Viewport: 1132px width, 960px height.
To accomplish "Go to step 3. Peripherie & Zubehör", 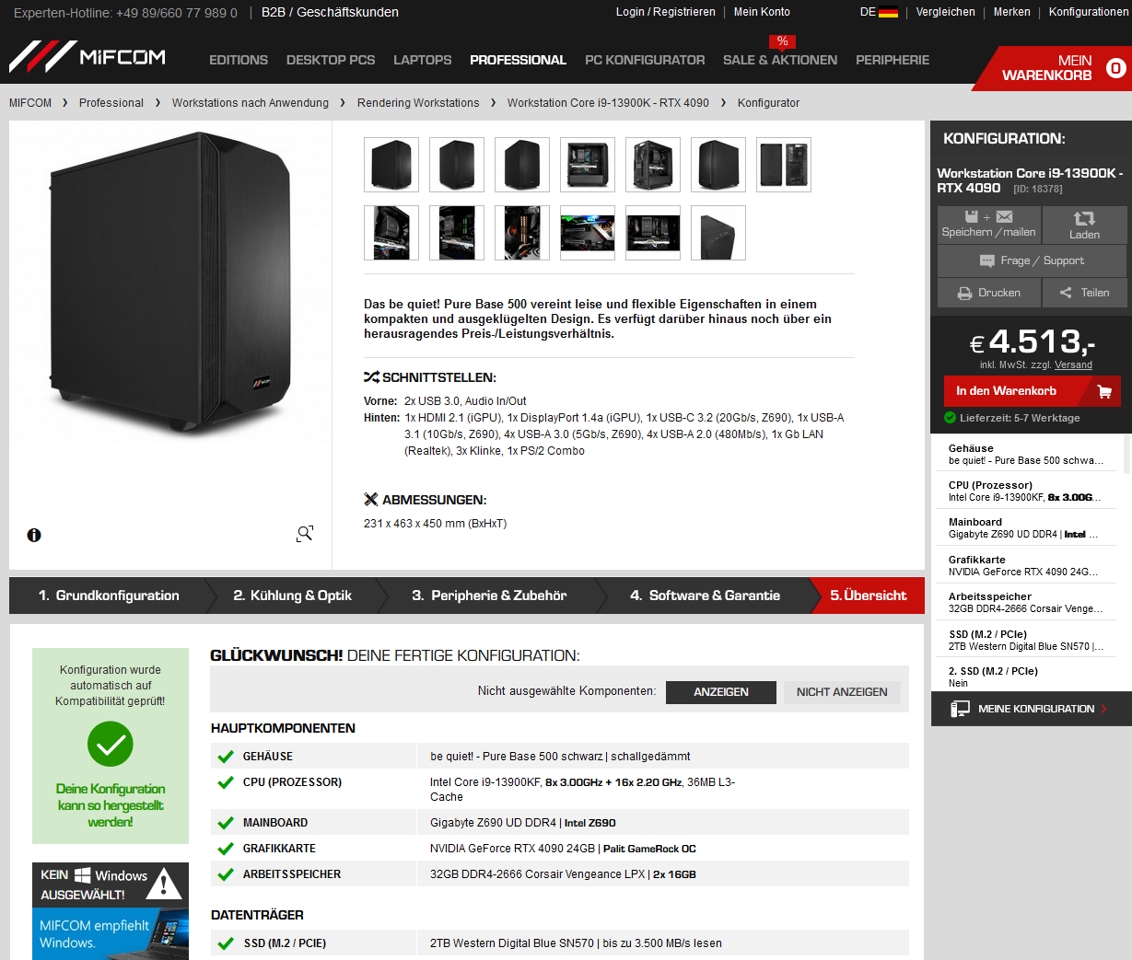I will coord(489,596).
